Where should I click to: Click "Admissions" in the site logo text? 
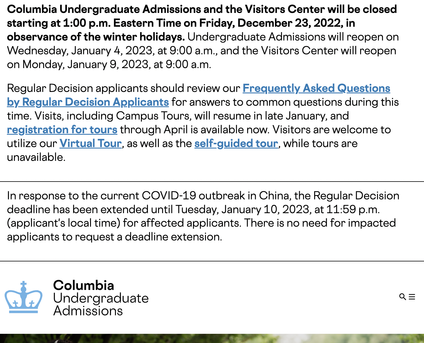[88, 311]
